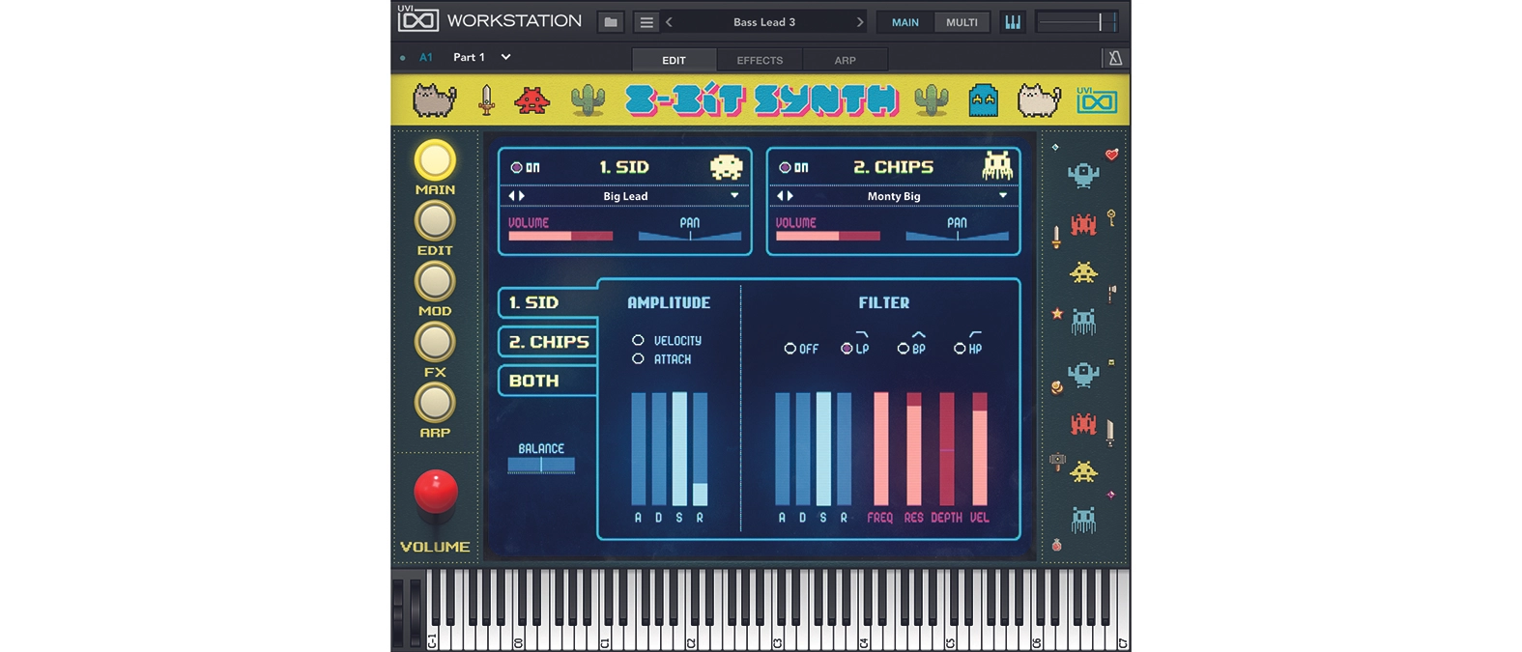Screen dimensions: 1522x652
Task: Switch to the ARP tab in the top row
Action: pos(845,60)
